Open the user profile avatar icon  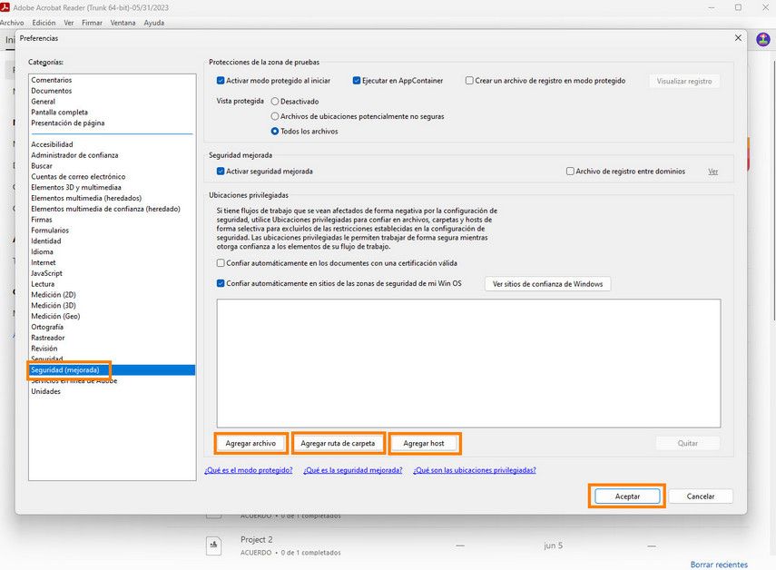click(763, 39)
